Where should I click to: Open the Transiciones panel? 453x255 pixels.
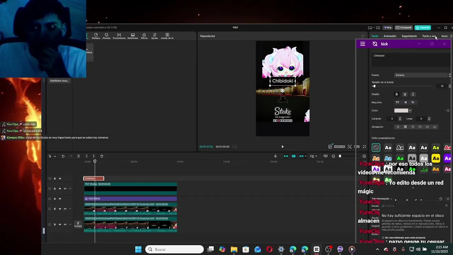(119, 36)
